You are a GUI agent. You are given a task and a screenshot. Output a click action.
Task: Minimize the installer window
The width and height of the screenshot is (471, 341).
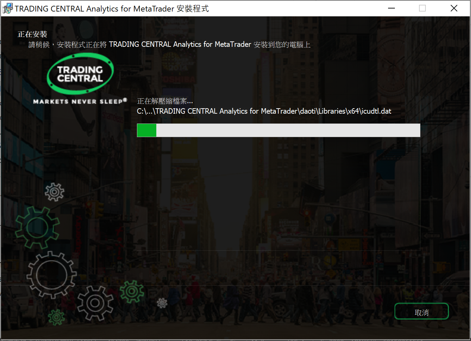[x=391, y=8]
